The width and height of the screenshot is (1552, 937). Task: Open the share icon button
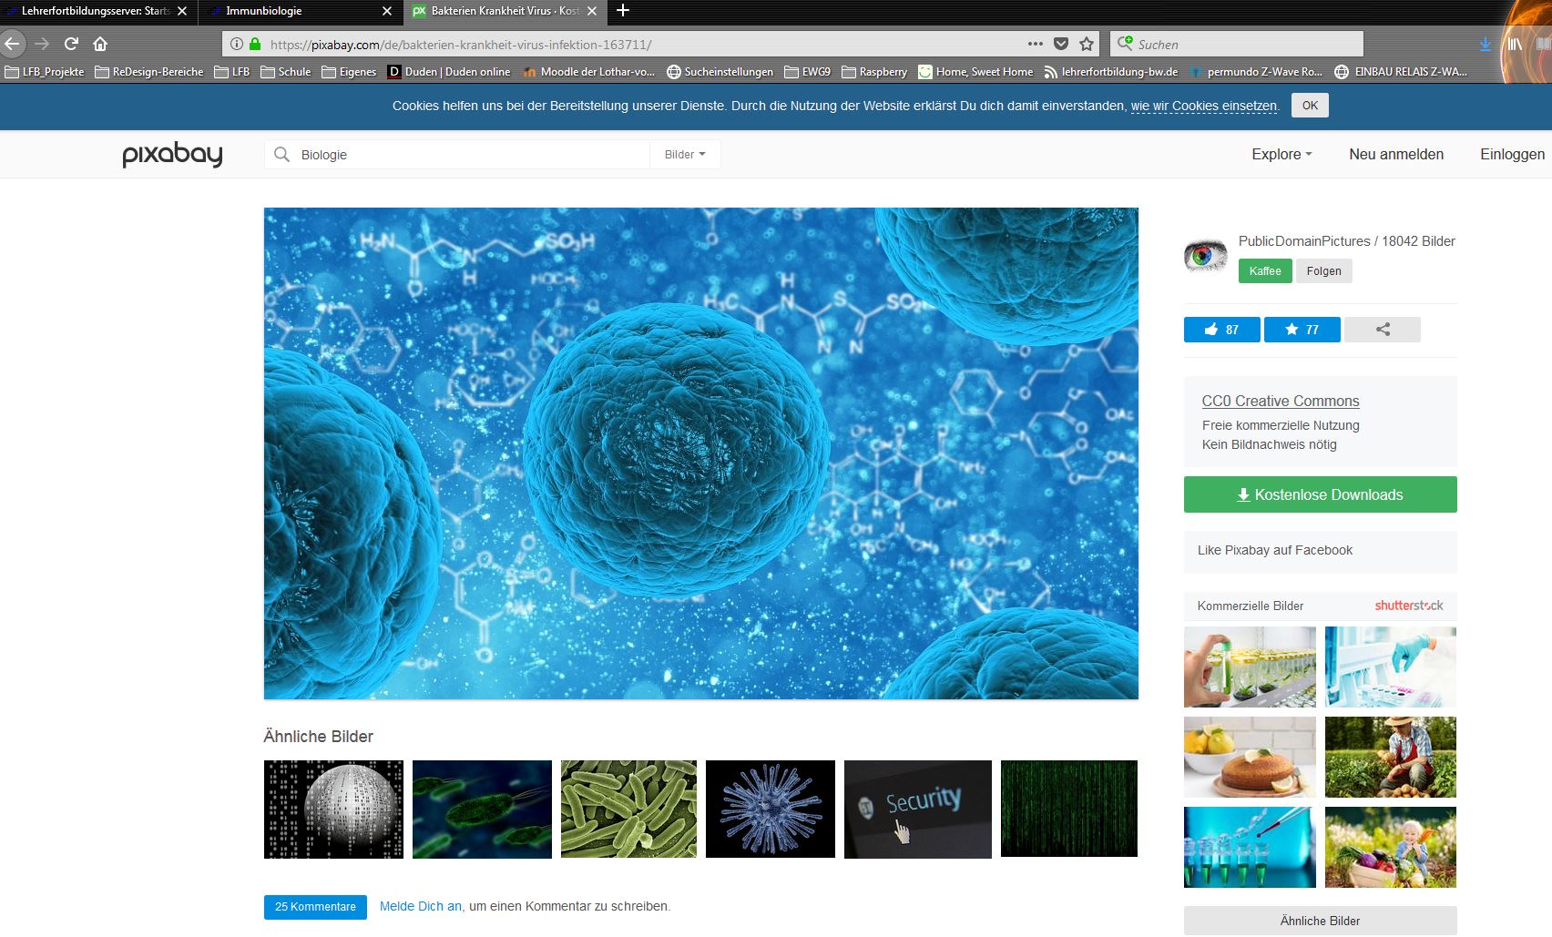[x=1382, y=330]
